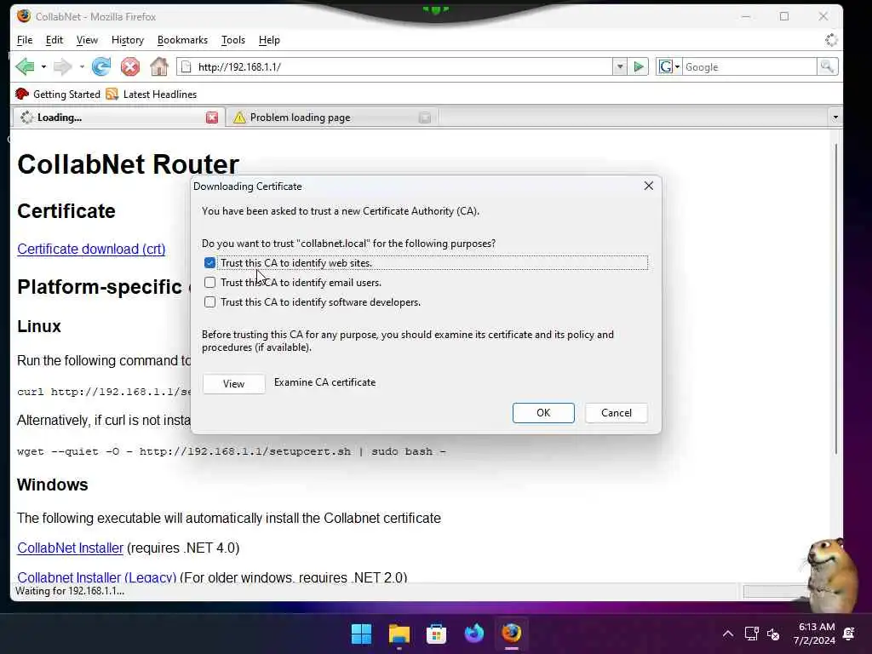Click the search magnifier icon
Image resolution: width=872 pixels, height=654 pixels.
coord(827,66)
